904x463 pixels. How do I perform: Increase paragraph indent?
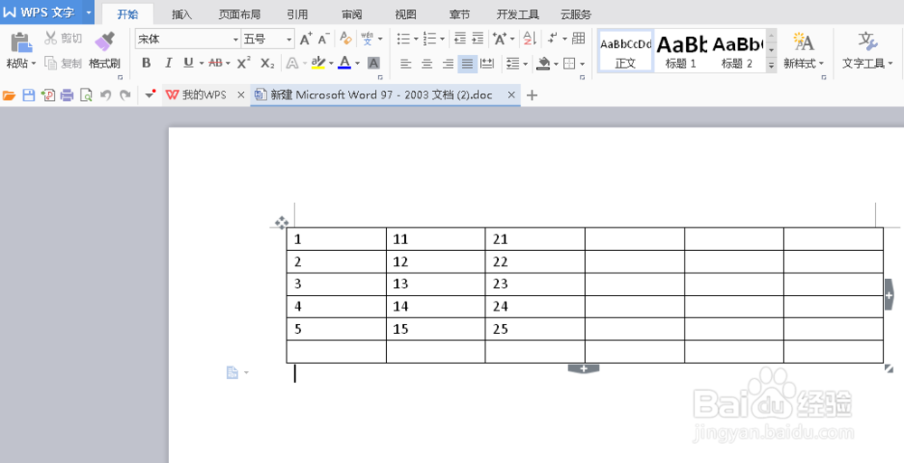477,39
